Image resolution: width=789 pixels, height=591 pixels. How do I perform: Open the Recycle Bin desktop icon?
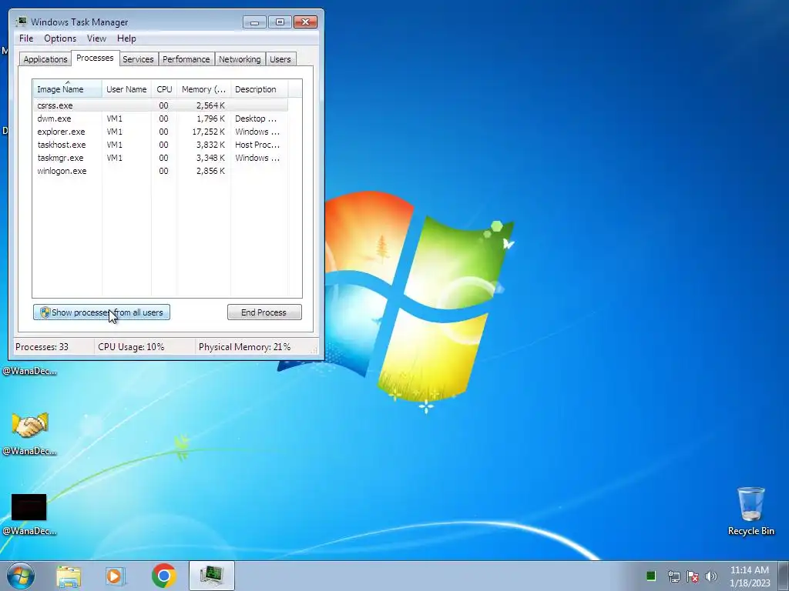(x=750, y=511)
